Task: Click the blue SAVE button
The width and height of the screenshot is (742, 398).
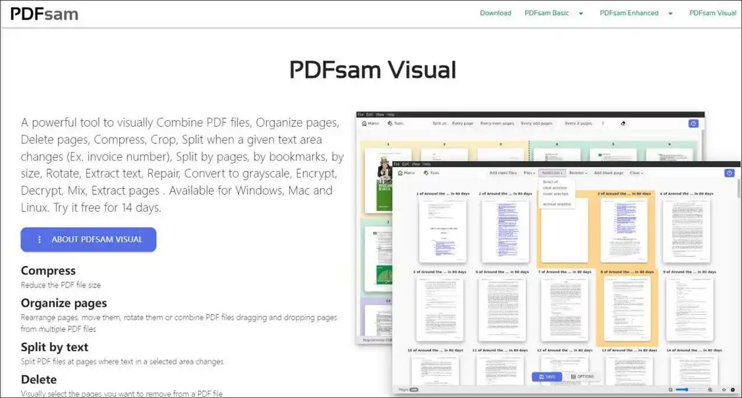Action: 547,376
